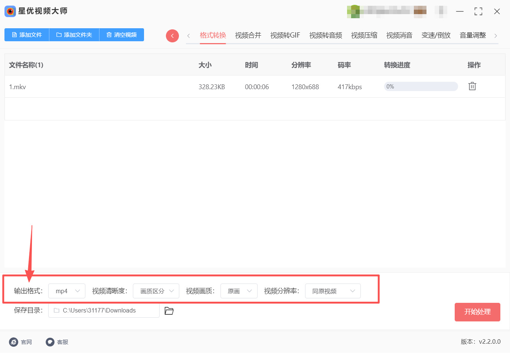The height and width of the screenshot is (353, 510).
Task: Switch to the 视频合并 tab
Action: [248, 35]
